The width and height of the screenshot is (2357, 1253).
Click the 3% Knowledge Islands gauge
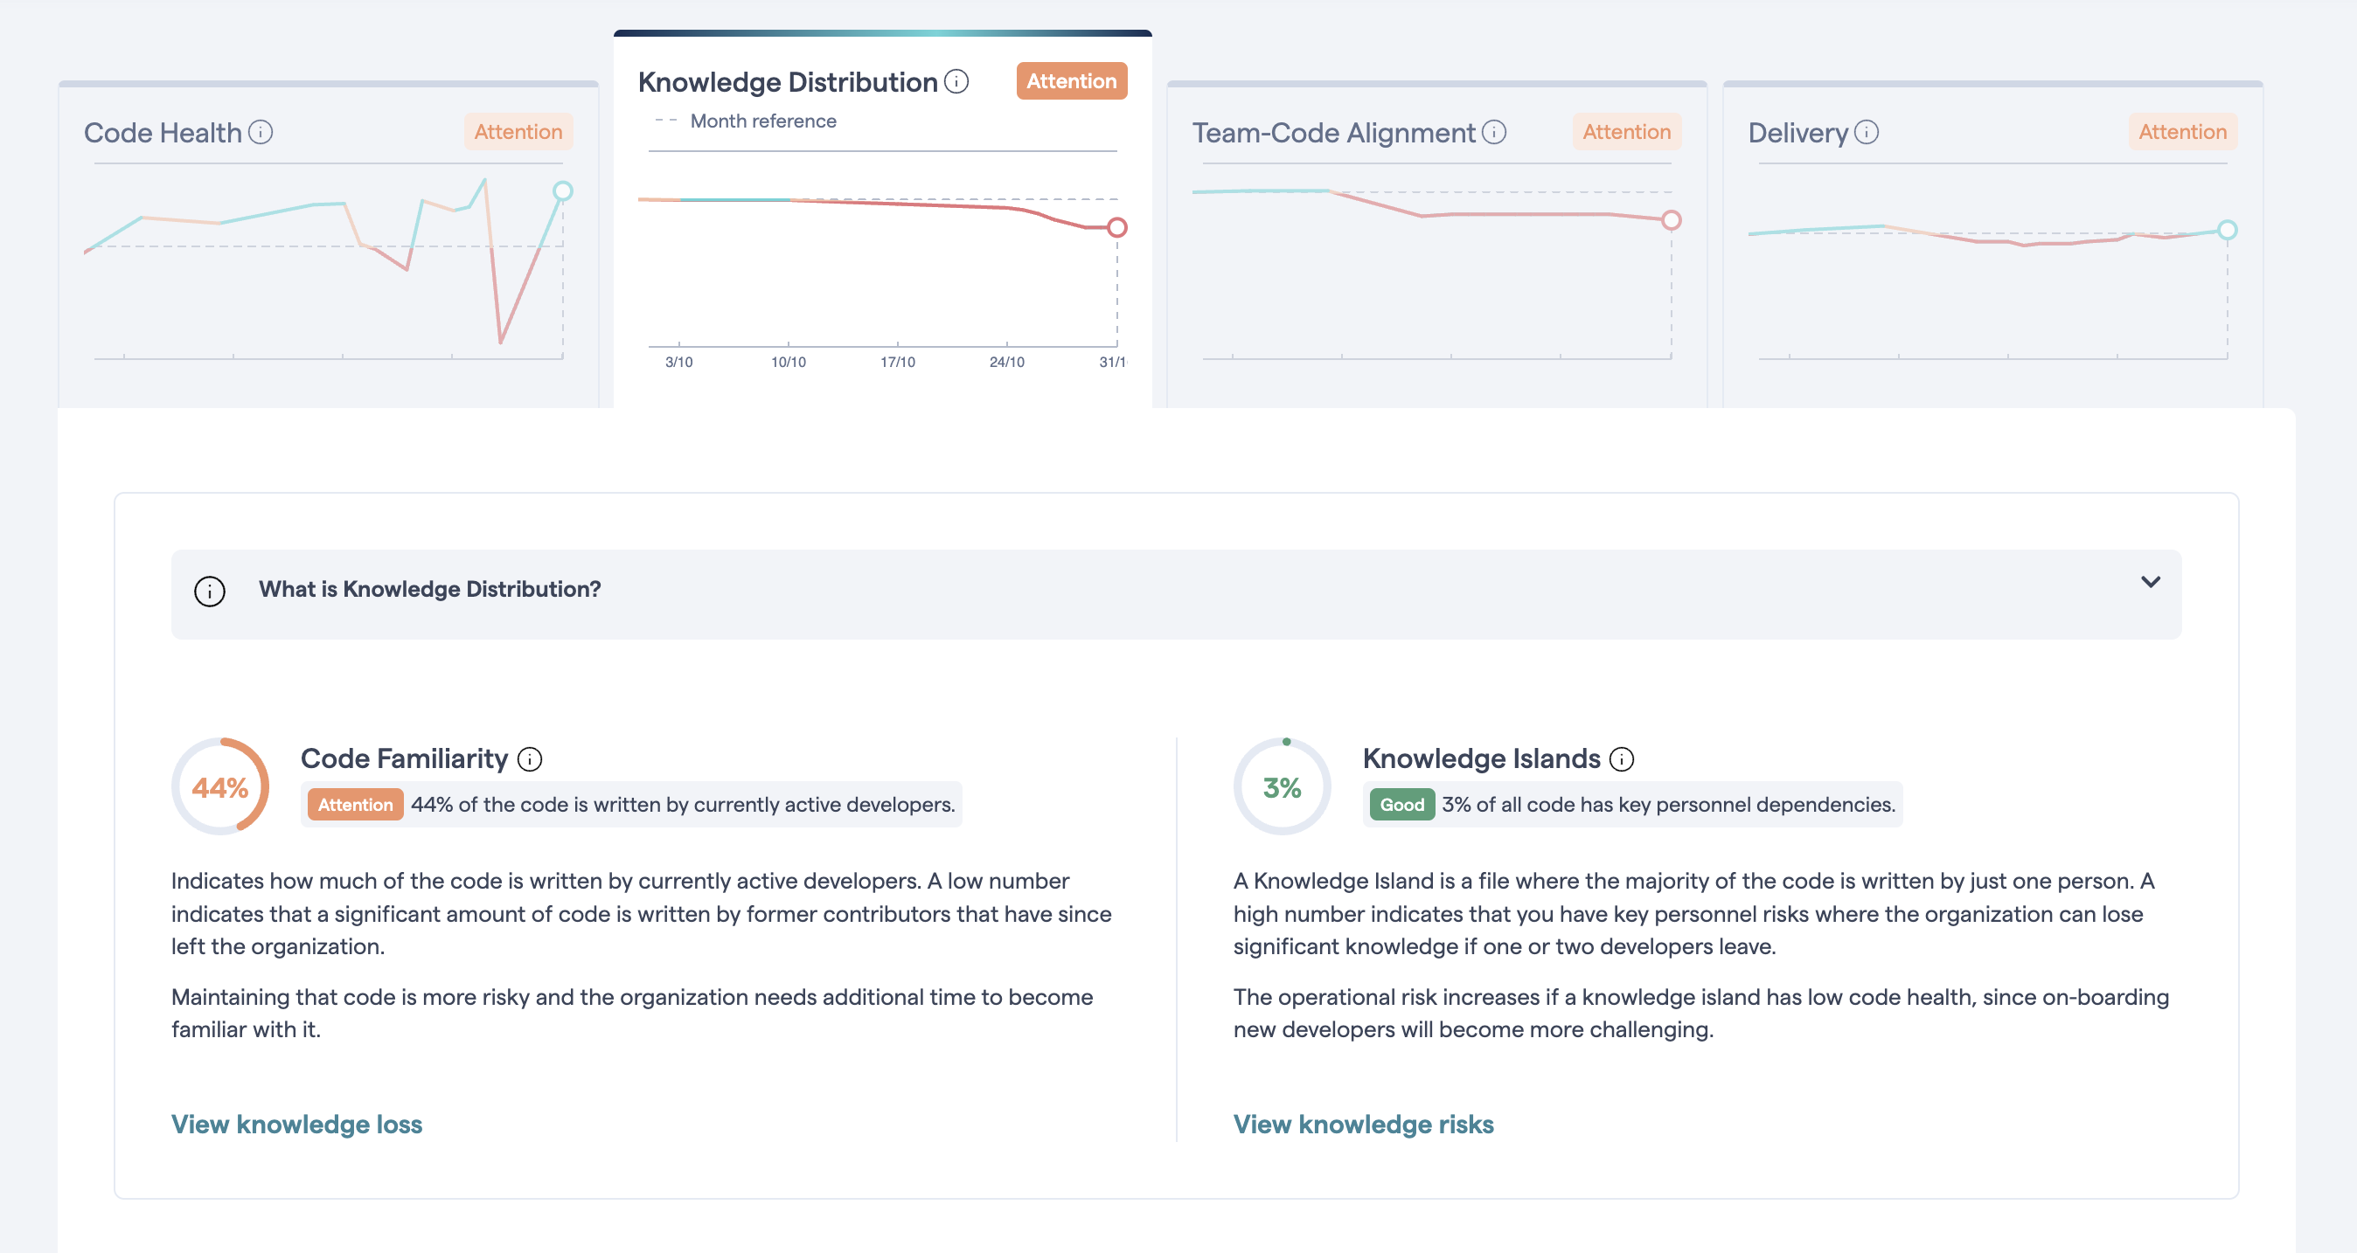[1283, 785]
